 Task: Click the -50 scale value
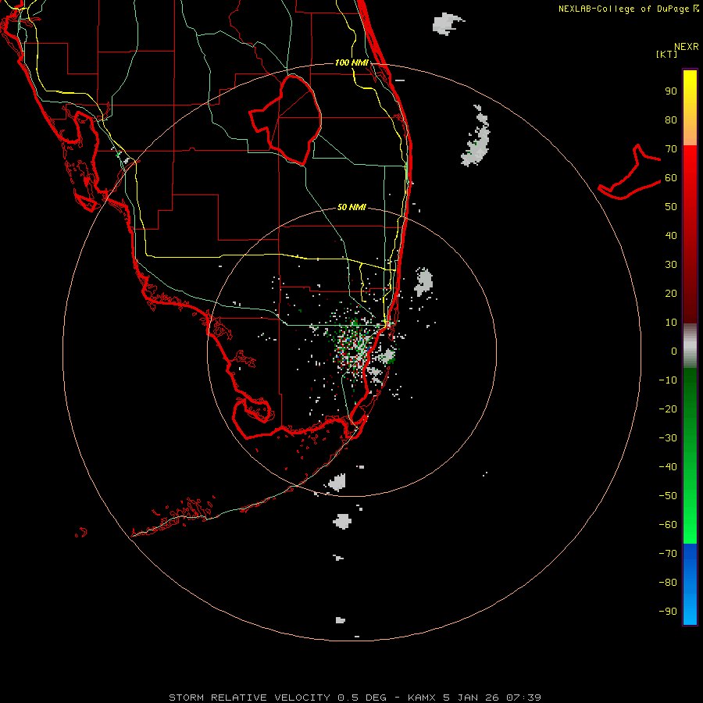(x=668, y=496)
